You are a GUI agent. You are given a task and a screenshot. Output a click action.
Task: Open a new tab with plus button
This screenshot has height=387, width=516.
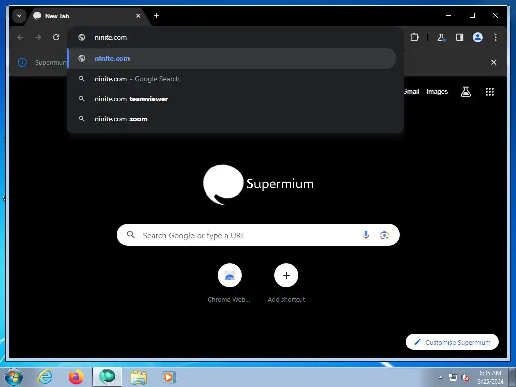pyautogui.click(x=156, y=16)
